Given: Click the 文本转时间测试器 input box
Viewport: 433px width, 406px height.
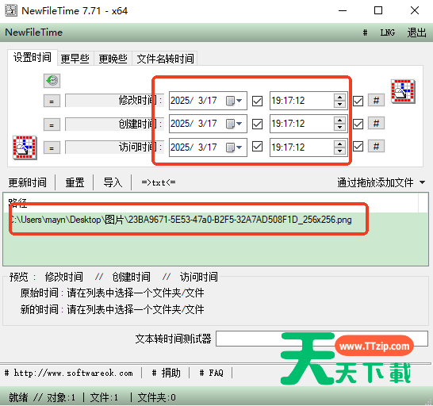Looking at the screenshot, I should [322, 339].
